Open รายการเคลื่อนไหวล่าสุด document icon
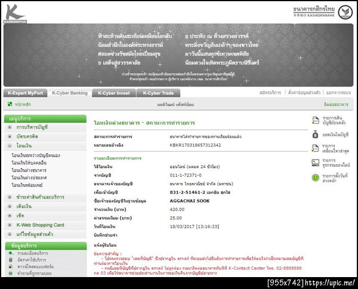Image resolution: width=358 pixels, height=289 pixels. (315, 148)
